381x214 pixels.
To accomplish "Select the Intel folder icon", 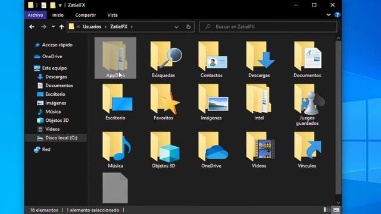I will point(259,99).
